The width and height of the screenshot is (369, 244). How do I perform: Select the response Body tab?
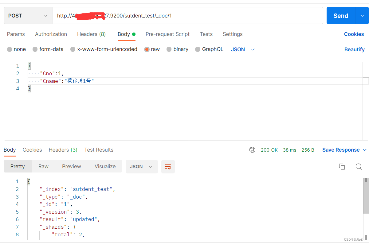pyautogui.click(x=10, y=150)
